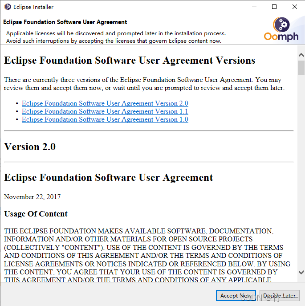Click the 'Version 2.0' heading

tap(30, 147)
